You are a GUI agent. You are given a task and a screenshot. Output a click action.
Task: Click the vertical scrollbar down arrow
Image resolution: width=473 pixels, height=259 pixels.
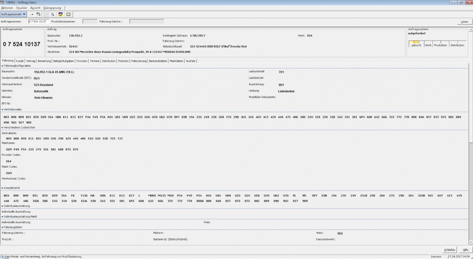coord(471,242)
